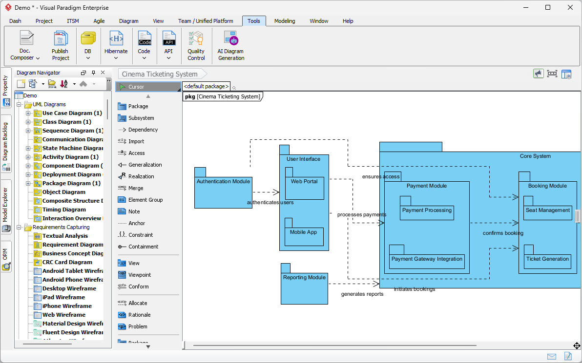Image resolution: width=582 pixels, height=363 pixels.
Task: Open the DB tool
Action: (88, 46)
